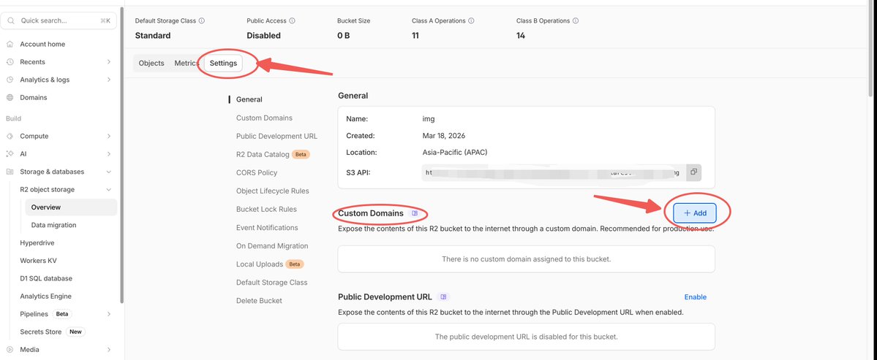Click the Storage & databases icon

pyautogui.click(x=10, y=172)
